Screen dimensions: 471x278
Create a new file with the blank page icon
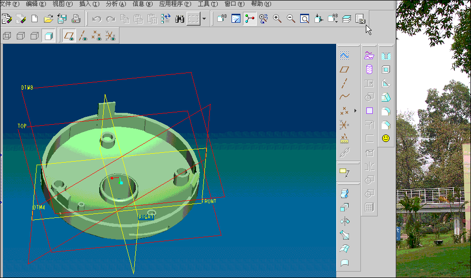pyautogui.click(x=35, y=19)
